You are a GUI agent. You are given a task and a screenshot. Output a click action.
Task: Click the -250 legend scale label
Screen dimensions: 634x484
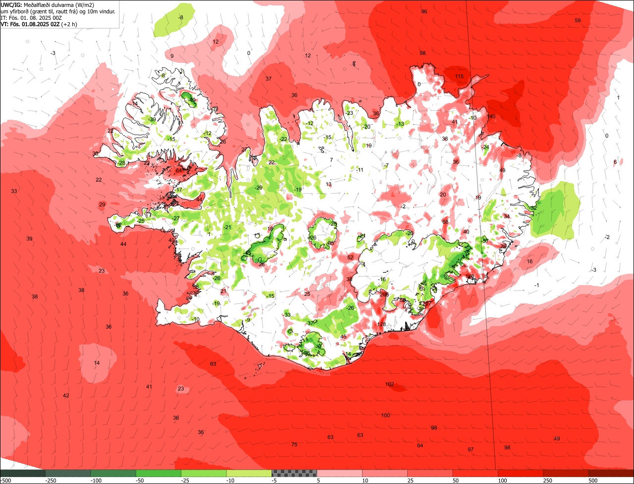click(x=51, y=481)
